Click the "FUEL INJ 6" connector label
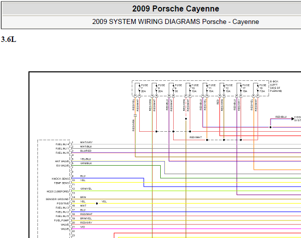 (62, 153)
